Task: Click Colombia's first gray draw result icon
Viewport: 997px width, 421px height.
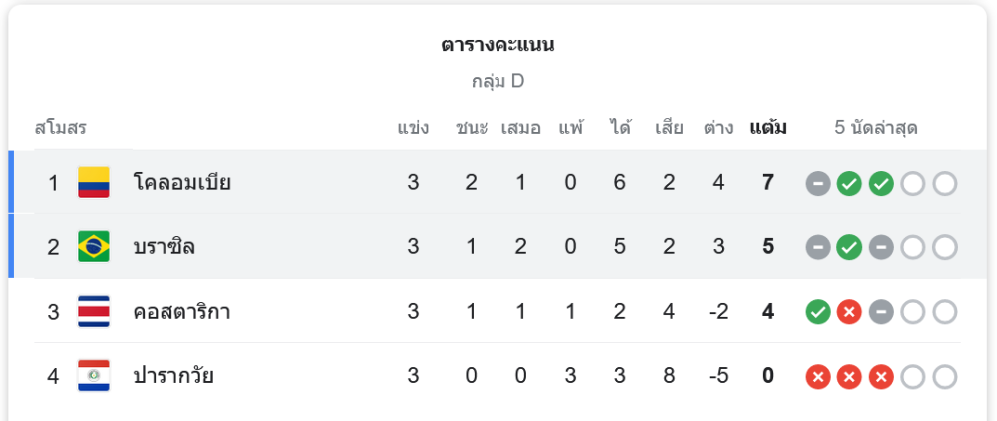Action: tap(818, 183)
